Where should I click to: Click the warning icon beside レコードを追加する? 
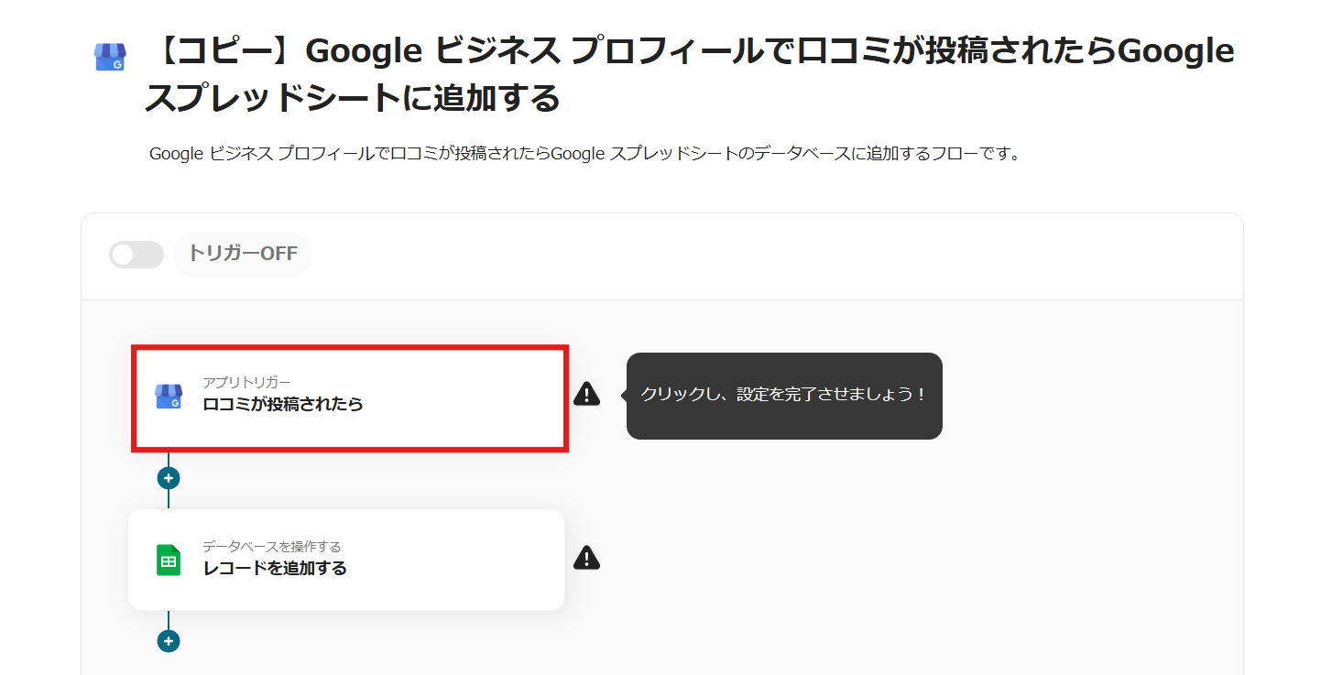(586, 558)
